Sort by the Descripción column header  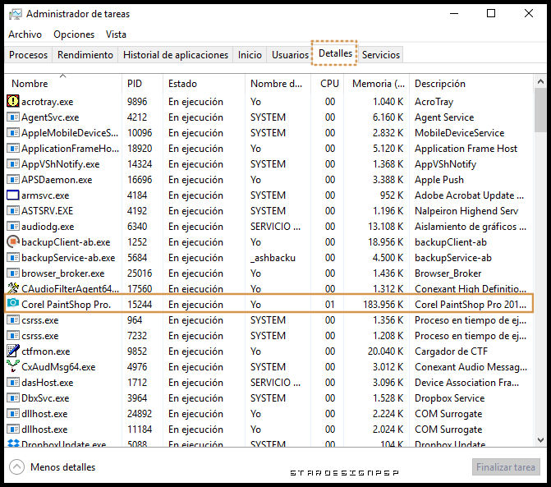pos(471,83)
